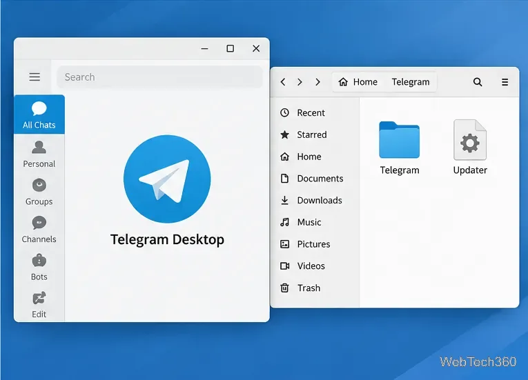This screenshot has height=380, width=528.
Task: Click the Telegram paper plane logo
Action: coord(167,179)
